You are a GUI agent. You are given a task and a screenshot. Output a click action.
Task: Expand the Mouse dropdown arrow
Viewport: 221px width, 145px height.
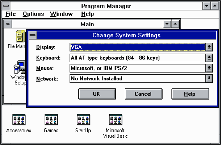[209, 68]
